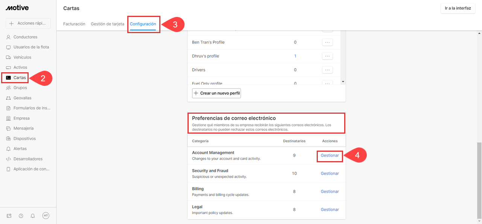The width and height of the screenshot is (482, 224).
Task: Click the map location icon in the sidebar footer
Action: 9,216
